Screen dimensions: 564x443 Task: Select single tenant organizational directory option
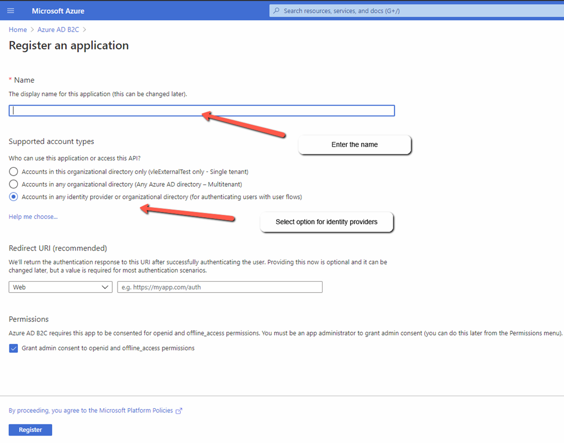[14, 171]
